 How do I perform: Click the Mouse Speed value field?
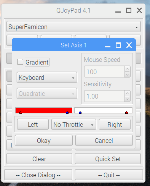[x=104, y=72]
